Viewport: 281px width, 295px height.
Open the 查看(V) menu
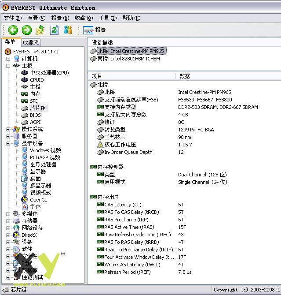click(36, 18)
